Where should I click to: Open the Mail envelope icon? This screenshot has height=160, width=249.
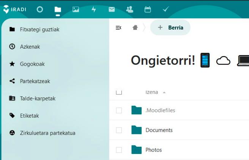point(112,9)
